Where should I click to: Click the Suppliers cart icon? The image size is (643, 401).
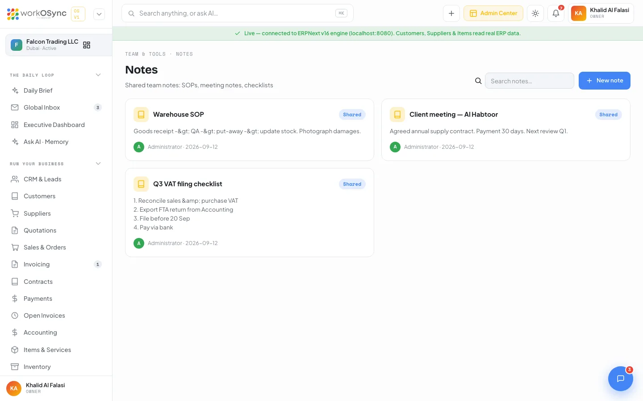(15, 213)
